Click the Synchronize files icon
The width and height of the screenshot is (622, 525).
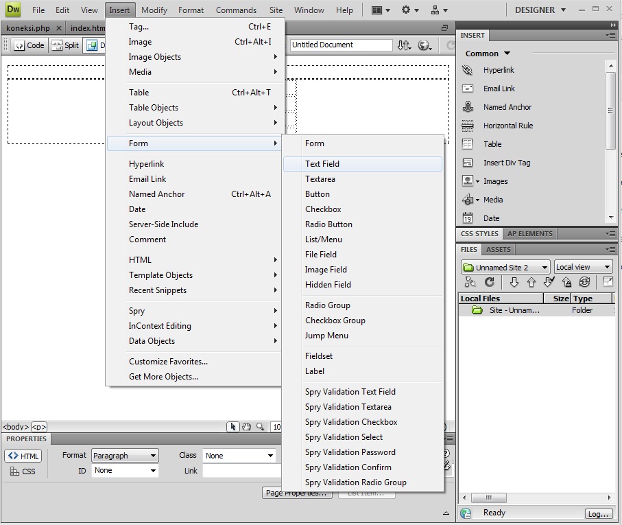click(584, 282)
